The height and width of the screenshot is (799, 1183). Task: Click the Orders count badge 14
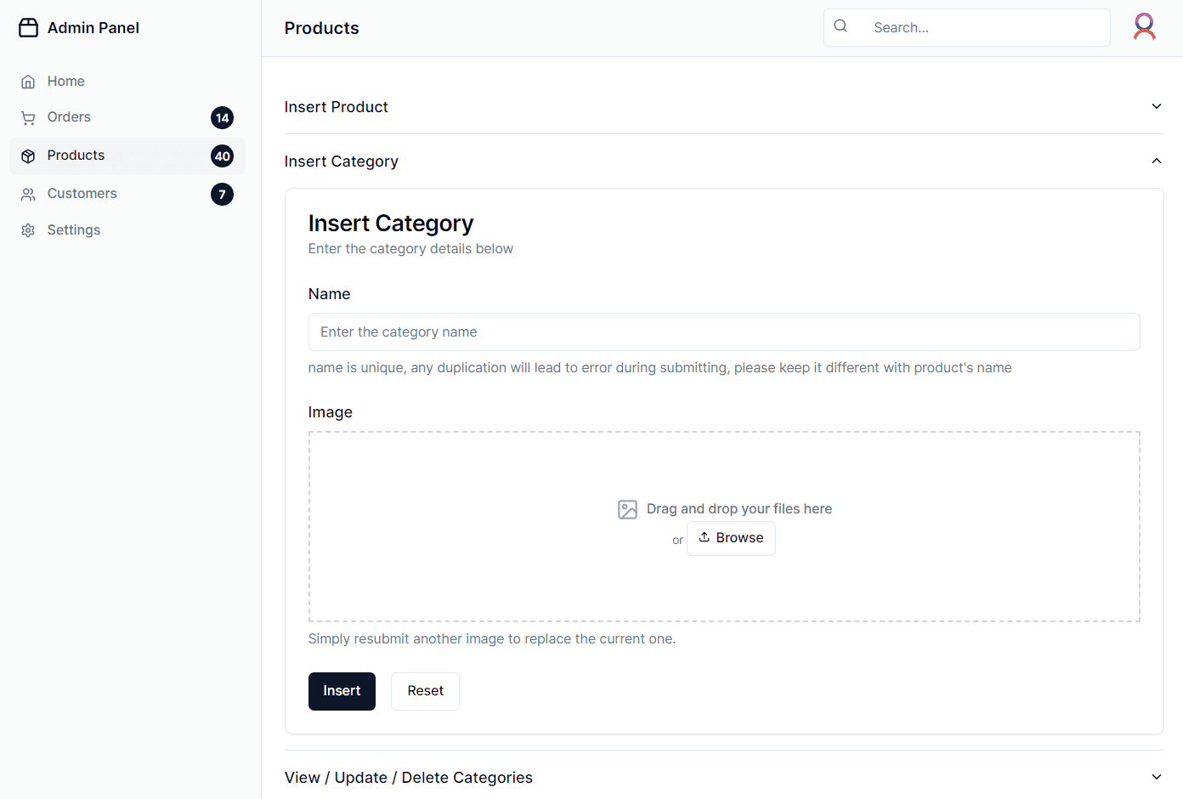coord(222,118)
